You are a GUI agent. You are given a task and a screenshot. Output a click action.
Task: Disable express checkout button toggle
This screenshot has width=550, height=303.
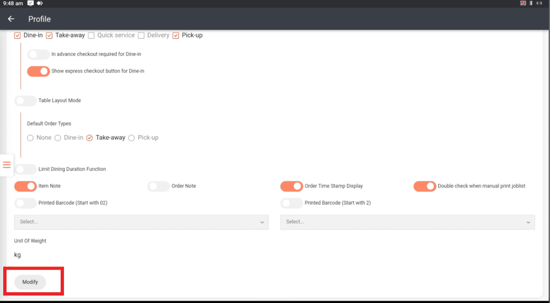click(x=38, y=71)
